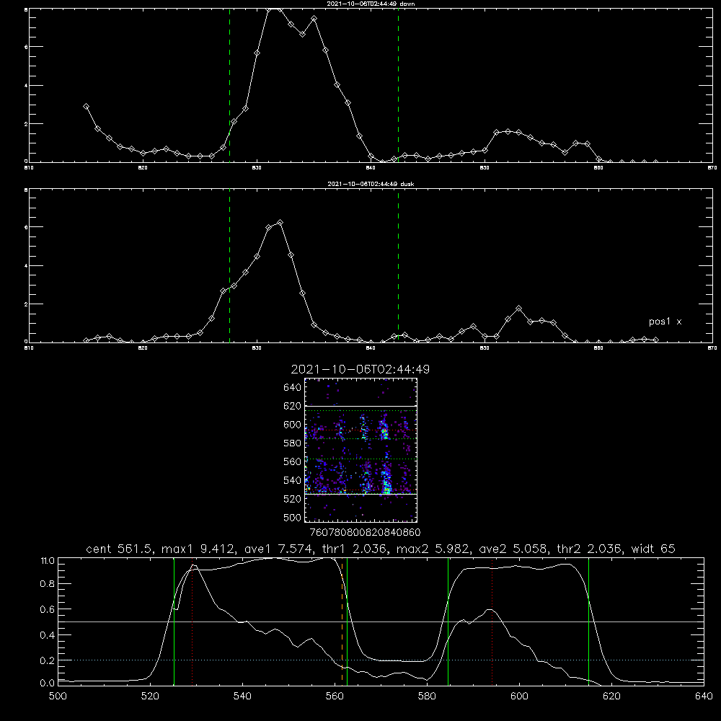Click the 560 y-axis label beside the image
The image size is (721, 721).
(x=293, y=461)
